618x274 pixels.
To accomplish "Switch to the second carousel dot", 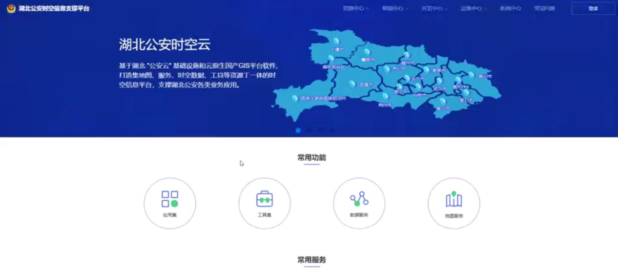I will [x=309, y=130].
